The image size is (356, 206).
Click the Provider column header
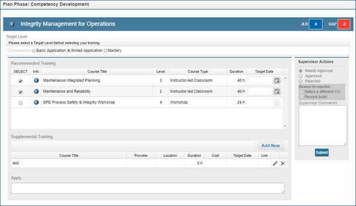(x=141, y=156)
